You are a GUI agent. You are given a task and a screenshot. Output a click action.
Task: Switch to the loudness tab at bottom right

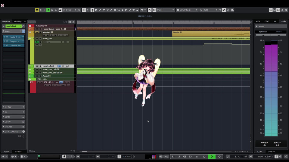click(272, 151)
